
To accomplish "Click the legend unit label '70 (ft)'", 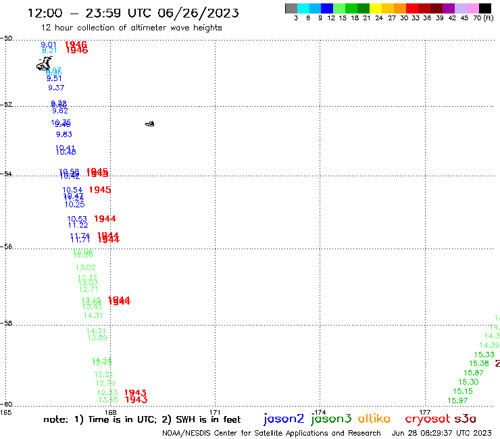I will pos(483,18).
